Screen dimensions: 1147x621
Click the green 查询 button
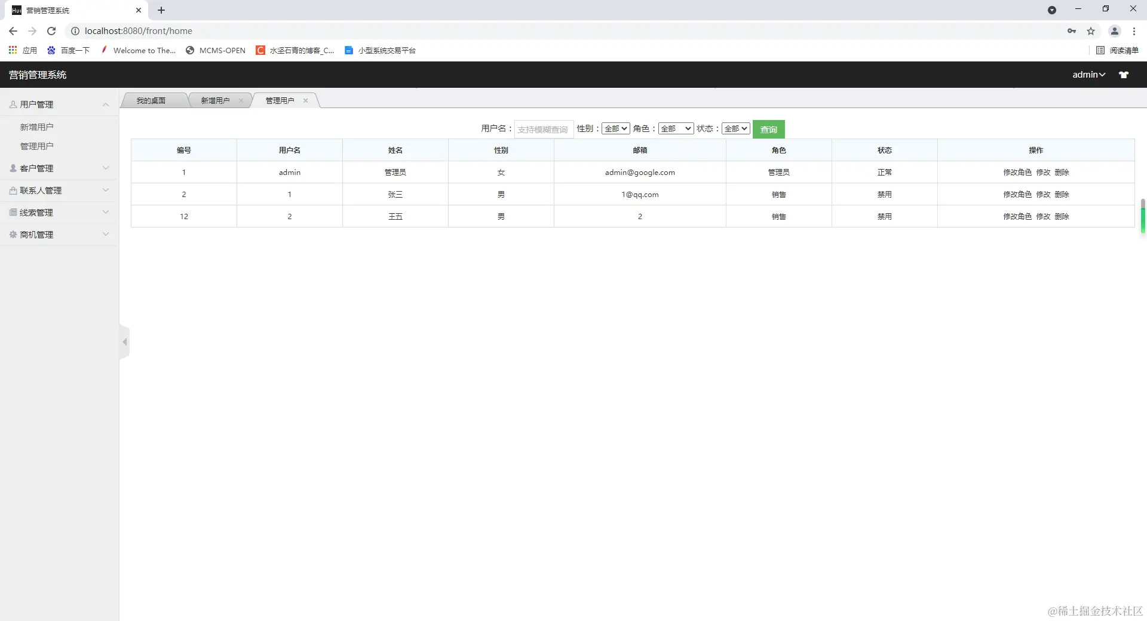click(769, 129)
